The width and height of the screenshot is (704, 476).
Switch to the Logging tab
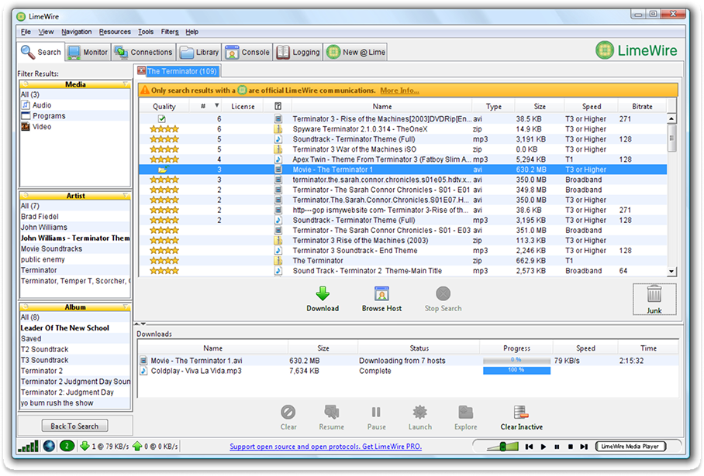click(x=299, y=52)
